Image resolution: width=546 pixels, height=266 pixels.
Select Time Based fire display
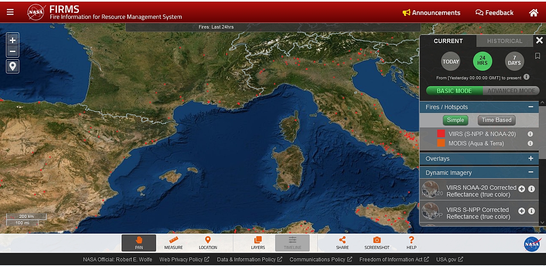pyautogui.click(x=496, y=120)
